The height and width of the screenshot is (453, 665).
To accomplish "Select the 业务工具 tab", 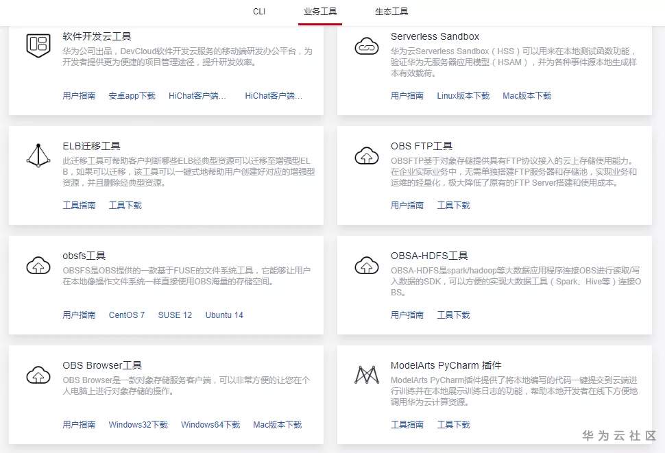I will [319, 12].
